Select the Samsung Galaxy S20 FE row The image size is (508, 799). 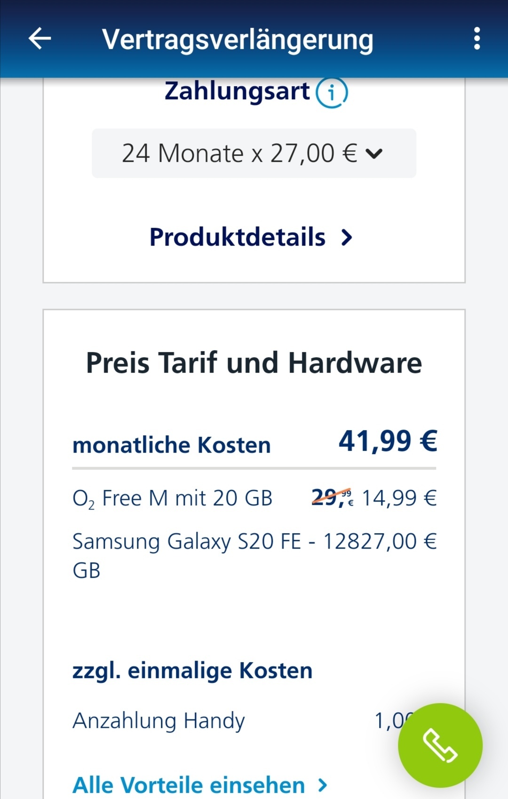pos(254,556)
